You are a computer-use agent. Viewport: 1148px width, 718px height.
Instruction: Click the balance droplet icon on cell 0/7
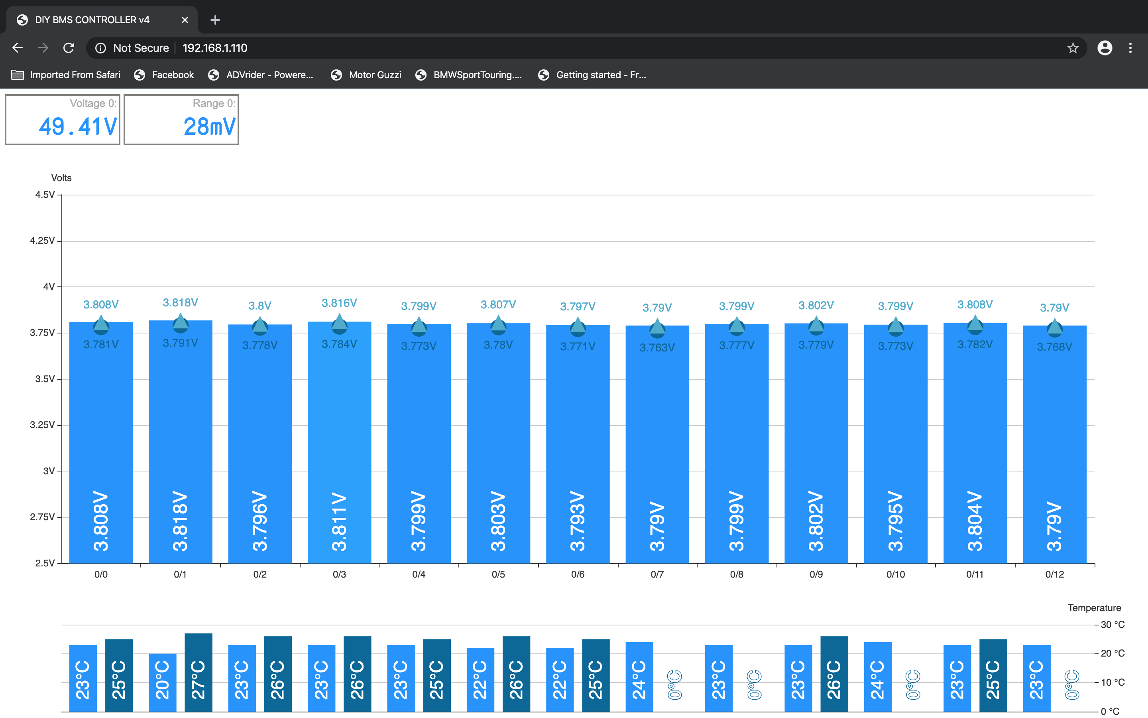click(657, 329)
